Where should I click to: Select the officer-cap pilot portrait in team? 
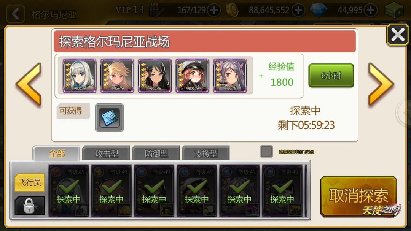(193, 76)
